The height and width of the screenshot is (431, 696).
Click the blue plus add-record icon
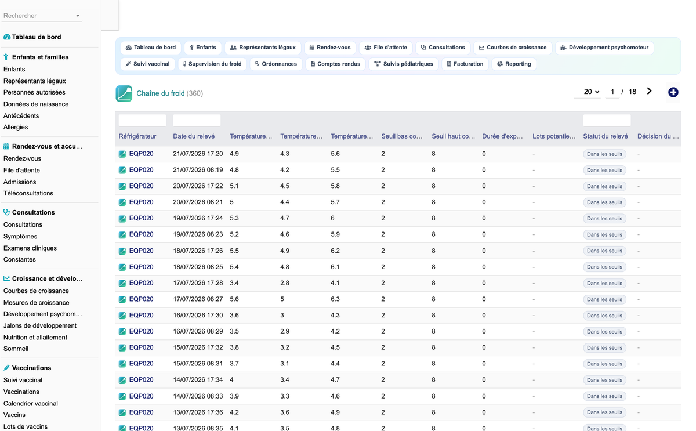pos(673,92)
